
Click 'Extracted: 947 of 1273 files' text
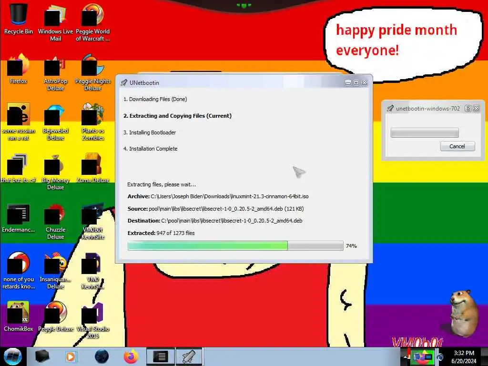(161, 233)
